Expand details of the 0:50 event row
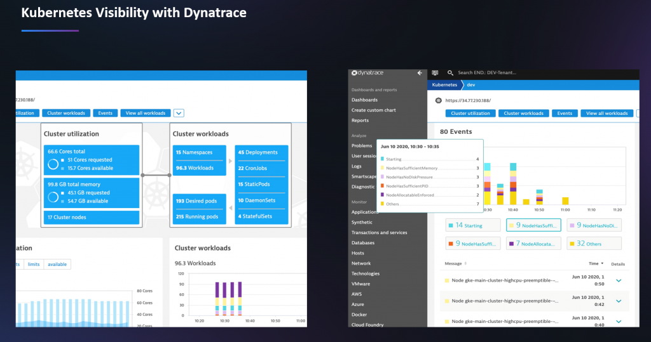Screen dimensions: 651x342 [619, 280]
